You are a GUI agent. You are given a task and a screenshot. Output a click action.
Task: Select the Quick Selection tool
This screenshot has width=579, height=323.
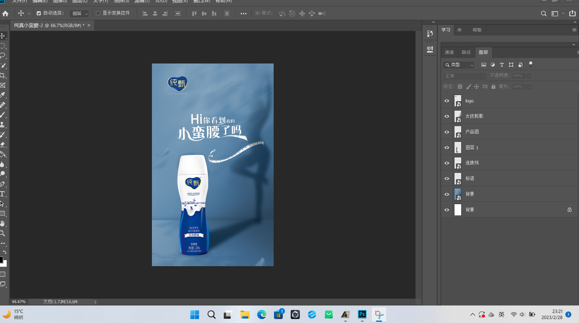pos(2,66)
